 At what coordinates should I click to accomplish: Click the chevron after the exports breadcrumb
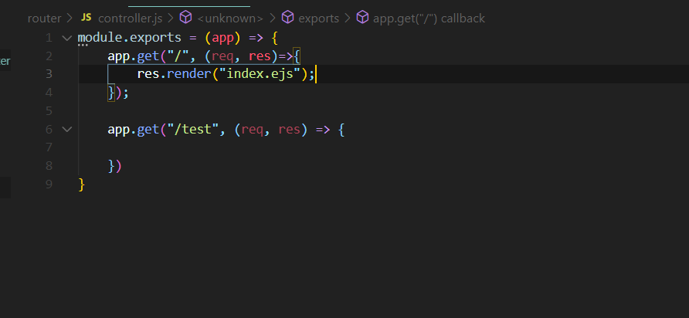coord(347,18)
